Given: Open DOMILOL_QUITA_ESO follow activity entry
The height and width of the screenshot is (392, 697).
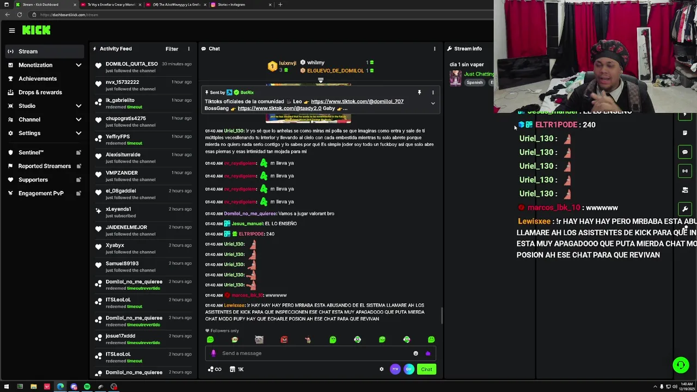Looking at the screenshot, I should (x=143, y=67).
